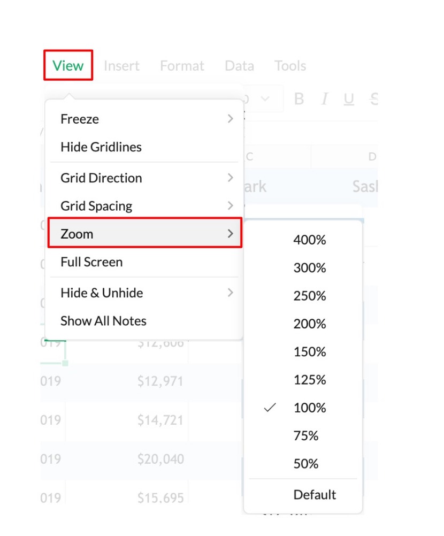Enter Full Screen mode
Viewport: 444px width, 536px height.
coord(91,262)
